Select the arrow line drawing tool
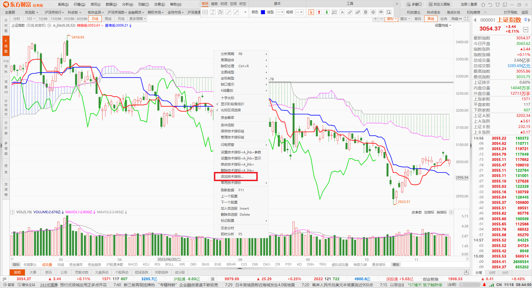 pos(236,12)
